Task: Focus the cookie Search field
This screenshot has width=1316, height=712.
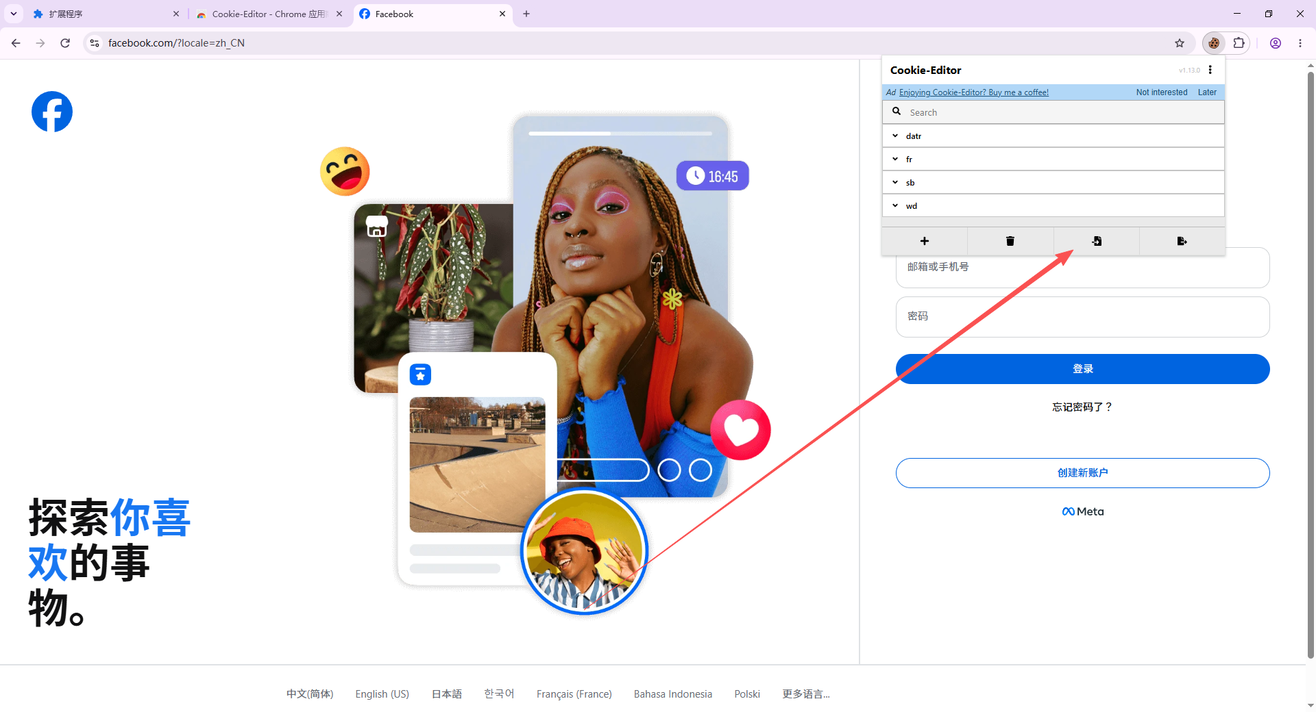Action: (1053, 112)
